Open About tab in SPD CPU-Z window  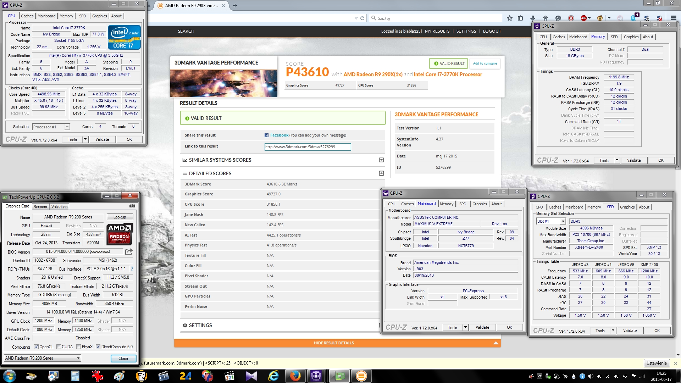point(644,207)
